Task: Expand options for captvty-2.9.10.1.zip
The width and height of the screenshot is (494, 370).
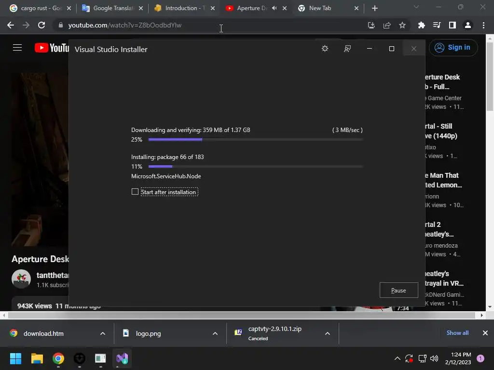Action: [328, 333]
